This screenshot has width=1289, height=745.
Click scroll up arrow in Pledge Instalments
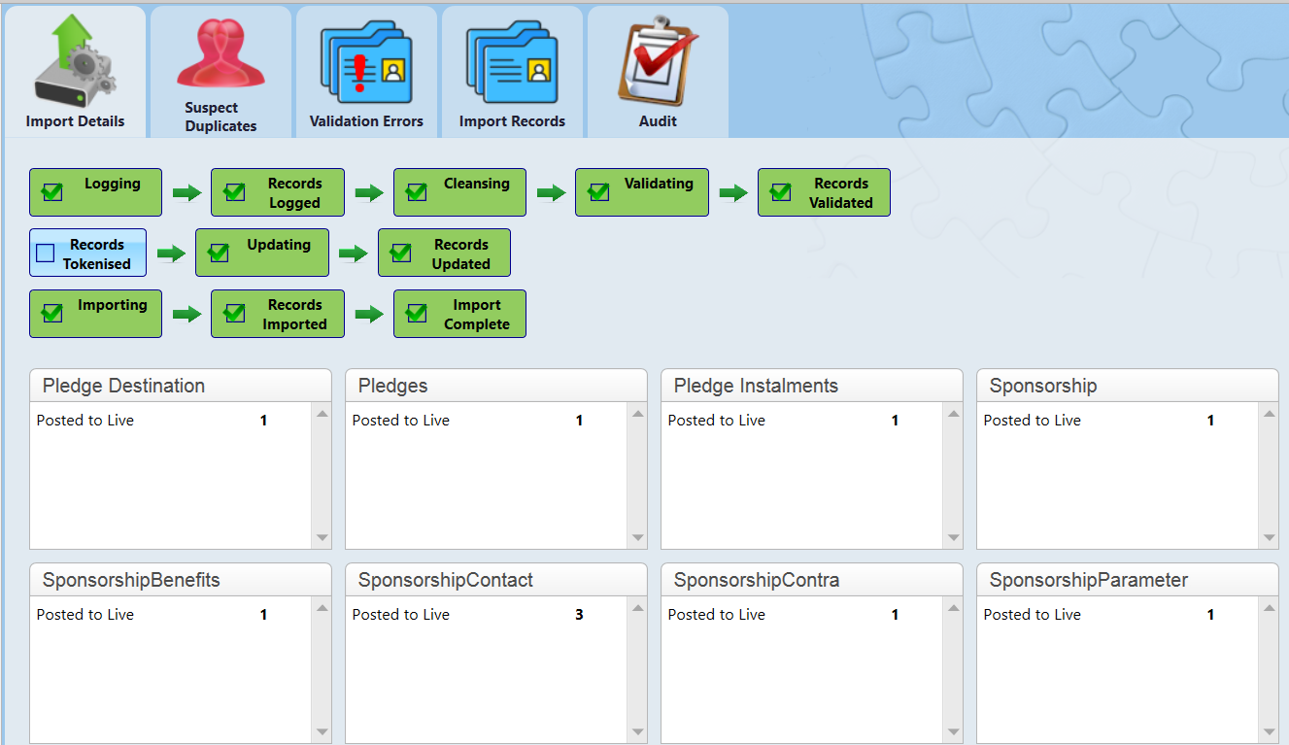[x=954, y=414]
